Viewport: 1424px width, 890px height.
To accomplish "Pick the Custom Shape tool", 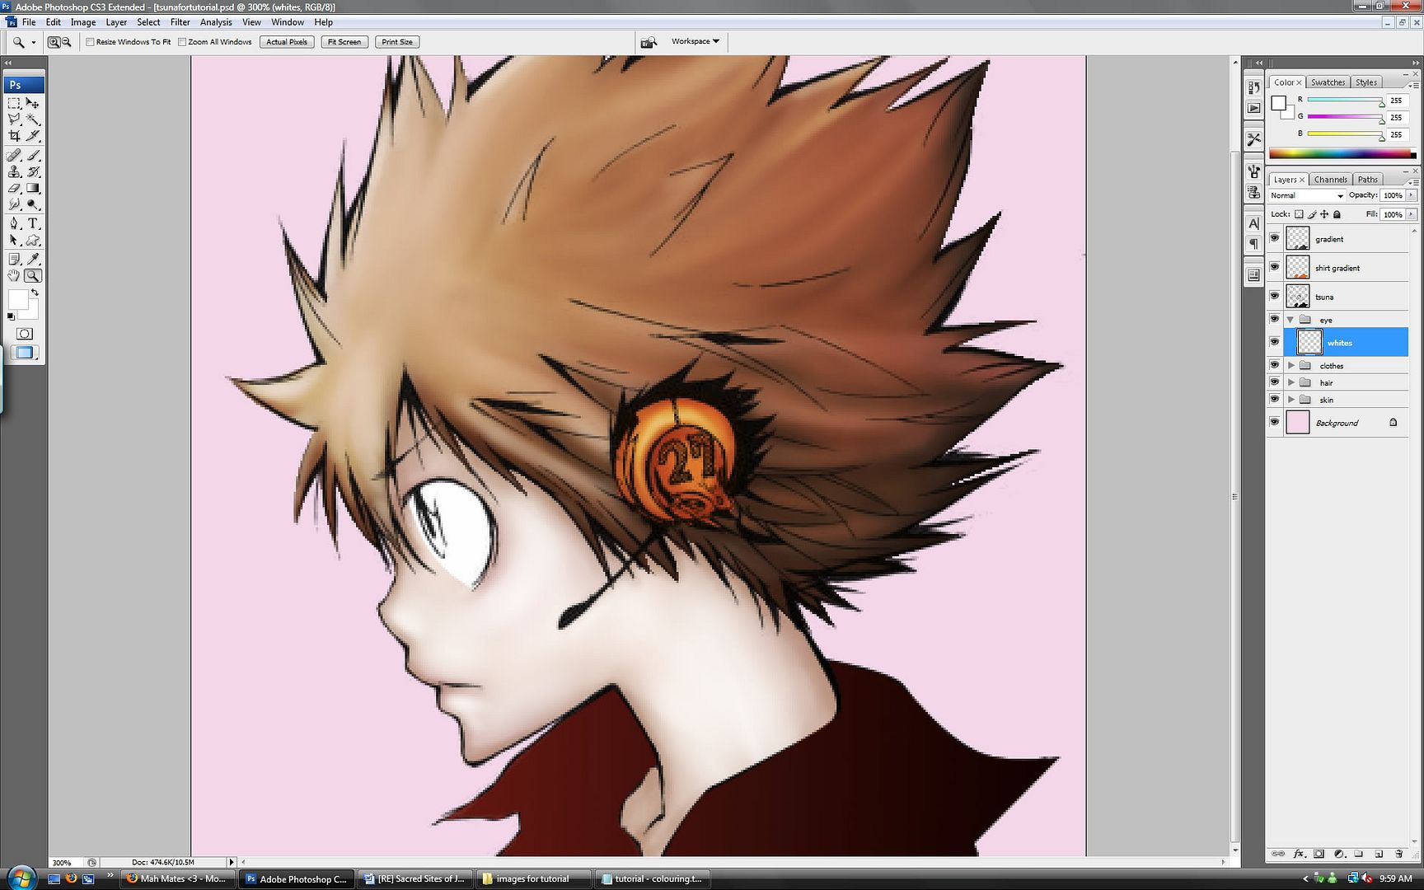I will point(33,241).
